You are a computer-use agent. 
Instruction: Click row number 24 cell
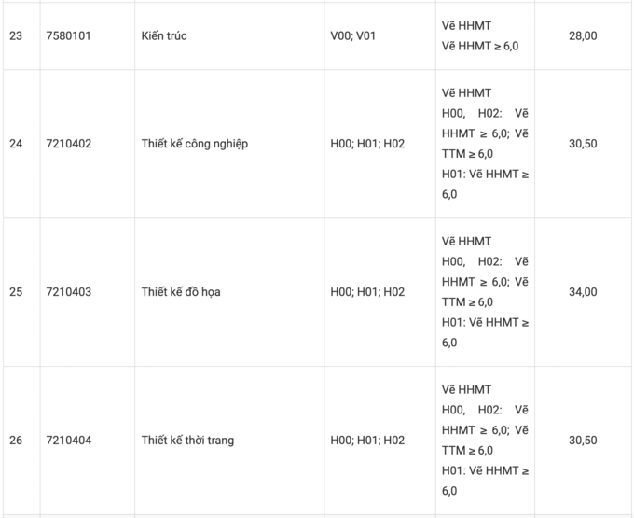tap(16, 144)
